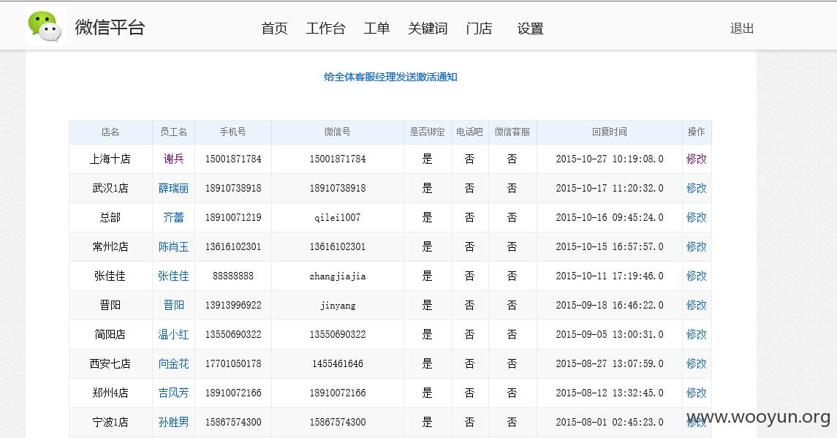
Task: Open employee 向金花 link
Action: 173,363
